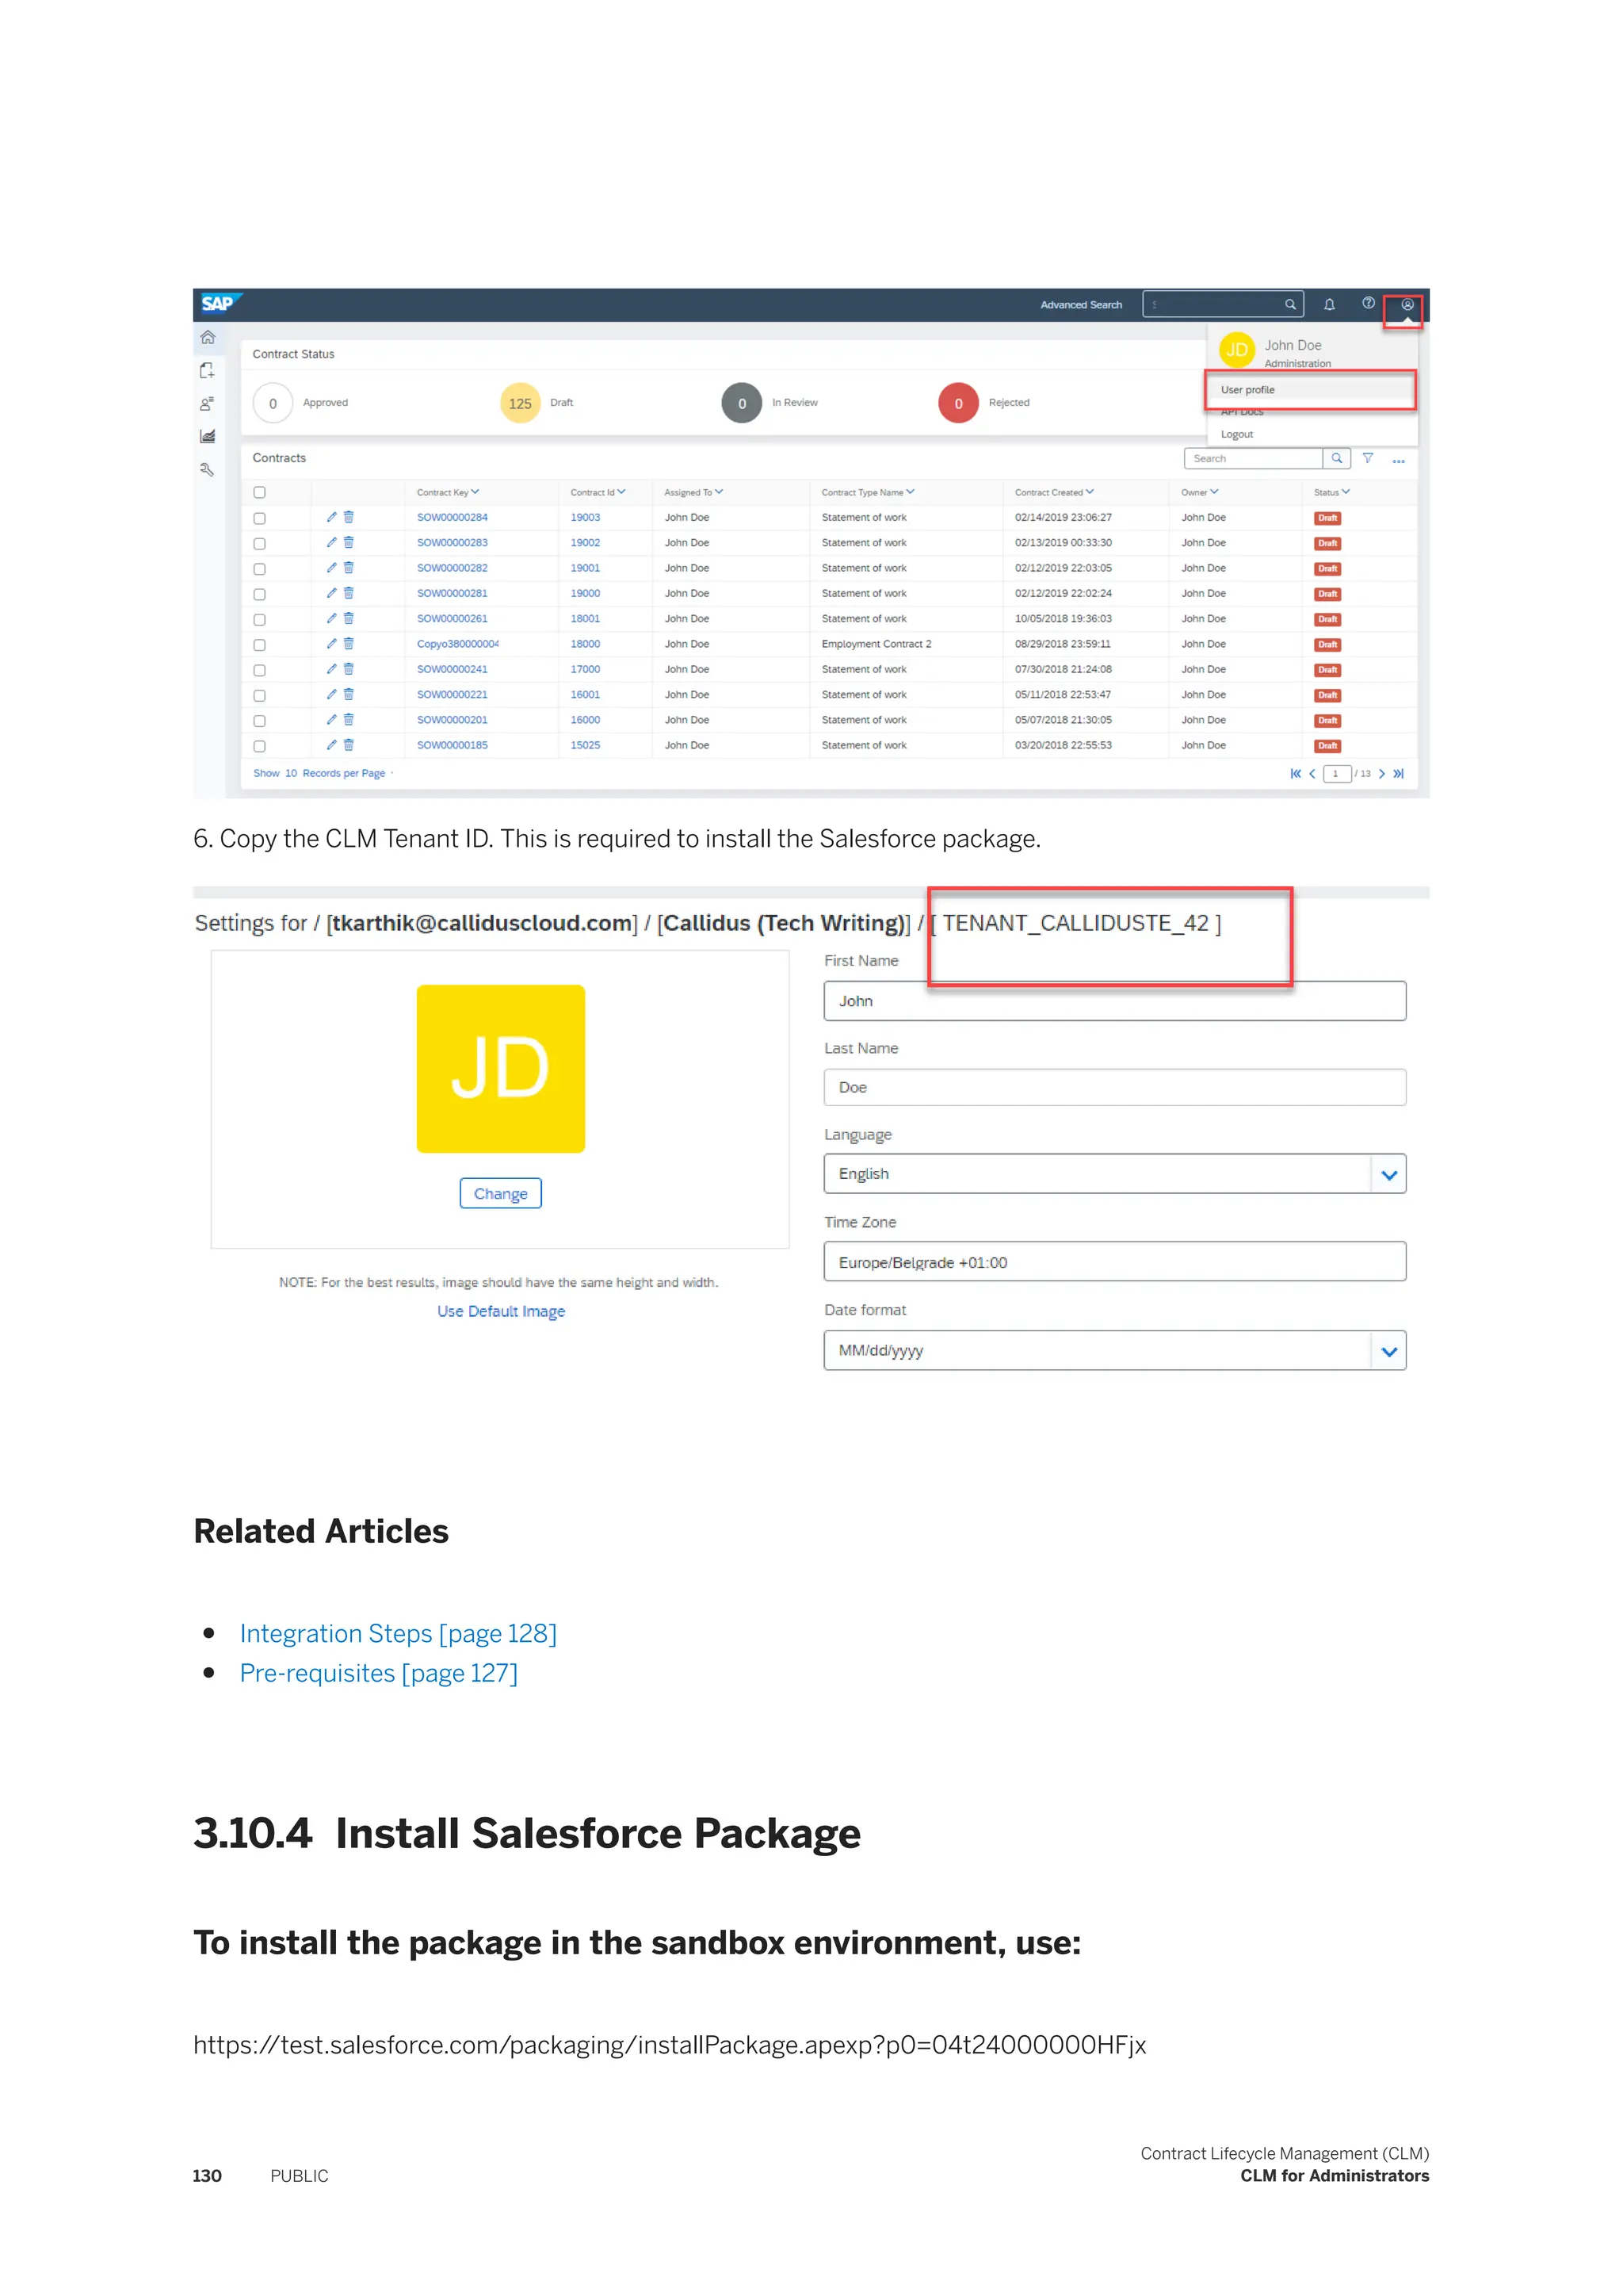Click the Time Zone Europe/Belgrade field
This screenshot has width=1623, height=2296.
pyautogui.click(x=1114, y=1262)
